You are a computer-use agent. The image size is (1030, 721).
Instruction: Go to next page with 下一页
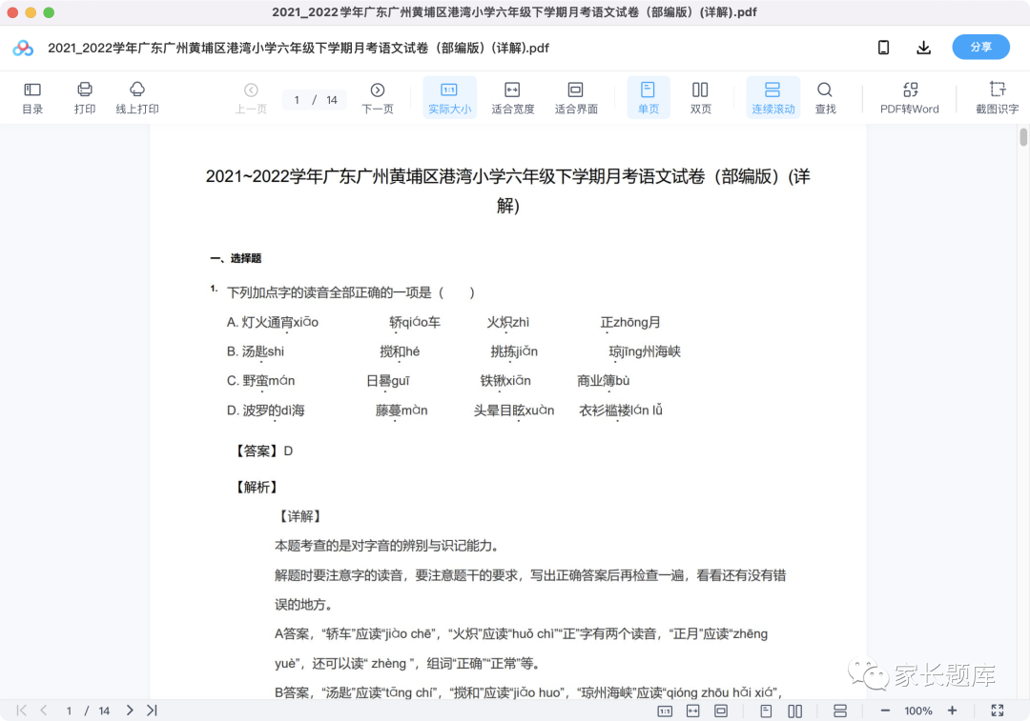[378, 98]
